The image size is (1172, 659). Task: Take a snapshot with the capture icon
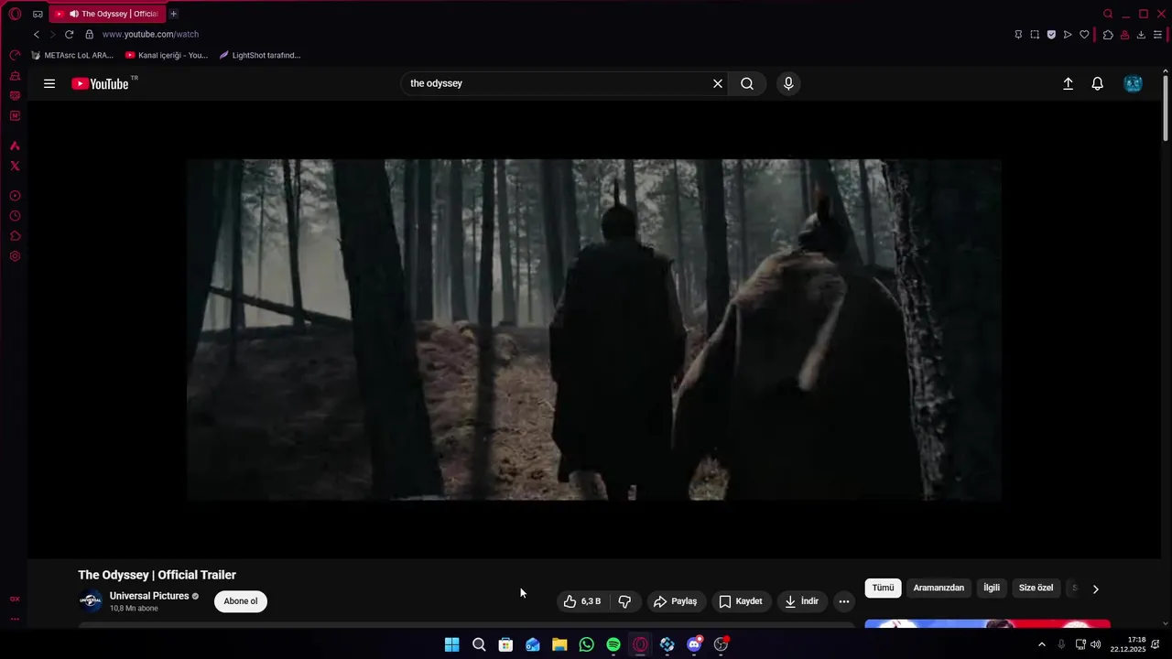(1035, 34)
